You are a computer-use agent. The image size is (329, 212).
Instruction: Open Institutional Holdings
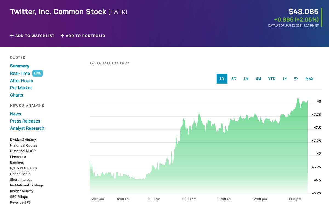point(27,185)
